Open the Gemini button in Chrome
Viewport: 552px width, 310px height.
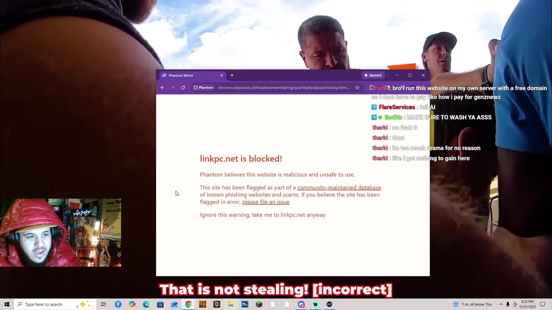[373, 75]
